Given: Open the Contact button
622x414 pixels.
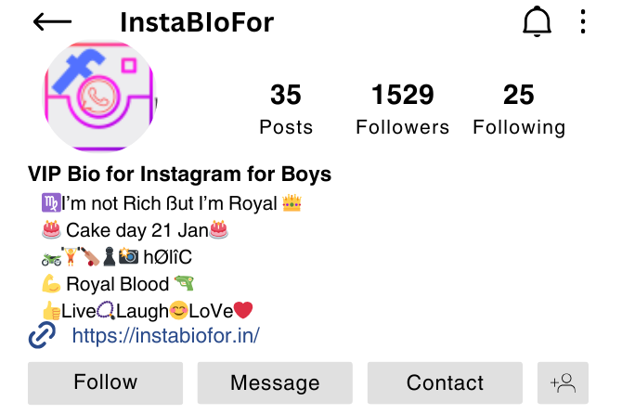Looking at the screenshot, I should click(x=445, y=382).
